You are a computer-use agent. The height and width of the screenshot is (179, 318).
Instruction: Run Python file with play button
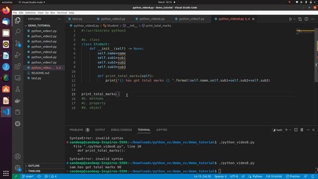point(290,19)
